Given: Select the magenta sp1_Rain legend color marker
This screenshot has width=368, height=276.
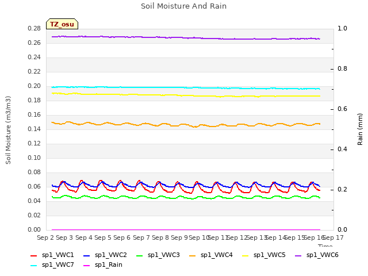Looking at the screenshot, I should click(87, 266).
